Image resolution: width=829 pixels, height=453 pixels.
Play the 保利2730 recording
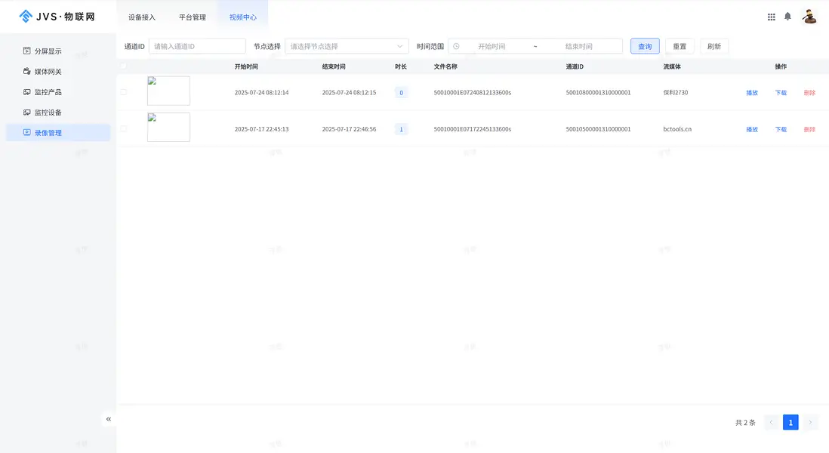[752, 93]
